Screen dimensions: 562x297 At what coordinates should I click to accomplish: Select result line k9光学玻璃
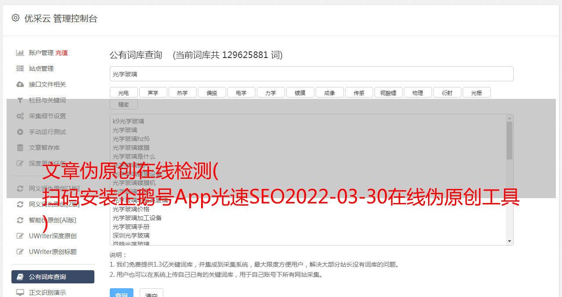click(128, 121)
